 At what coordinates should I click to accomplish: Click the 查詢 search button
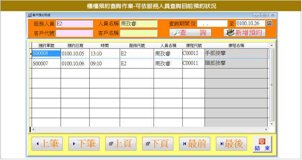[x=190, y=33]
